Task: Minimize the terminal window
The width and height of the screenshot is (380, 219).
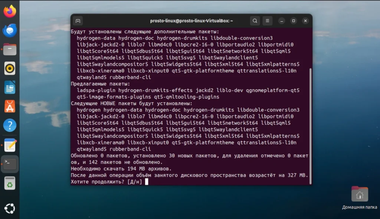Action: (x=282, y=21)
